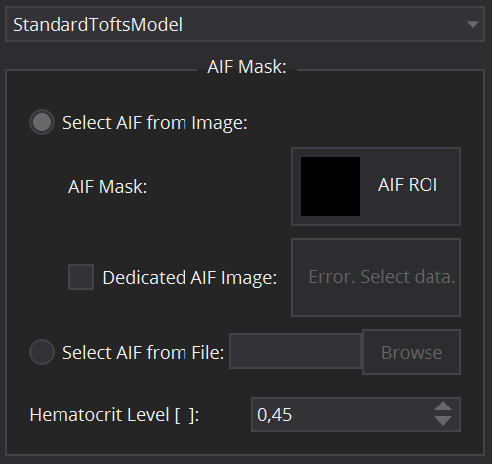The height and width of the screenshot is (464, 492).
Task: Click into the Hematocrit value field showing 0,45
Action: 342,414
